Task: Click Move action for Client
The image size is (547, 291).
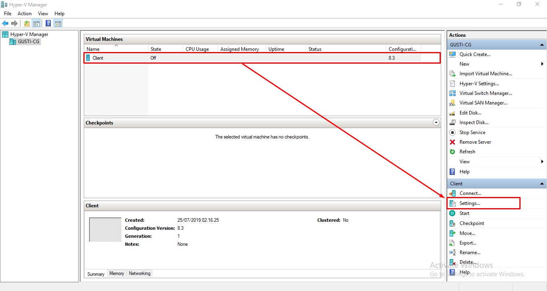Action: (467, 233)
